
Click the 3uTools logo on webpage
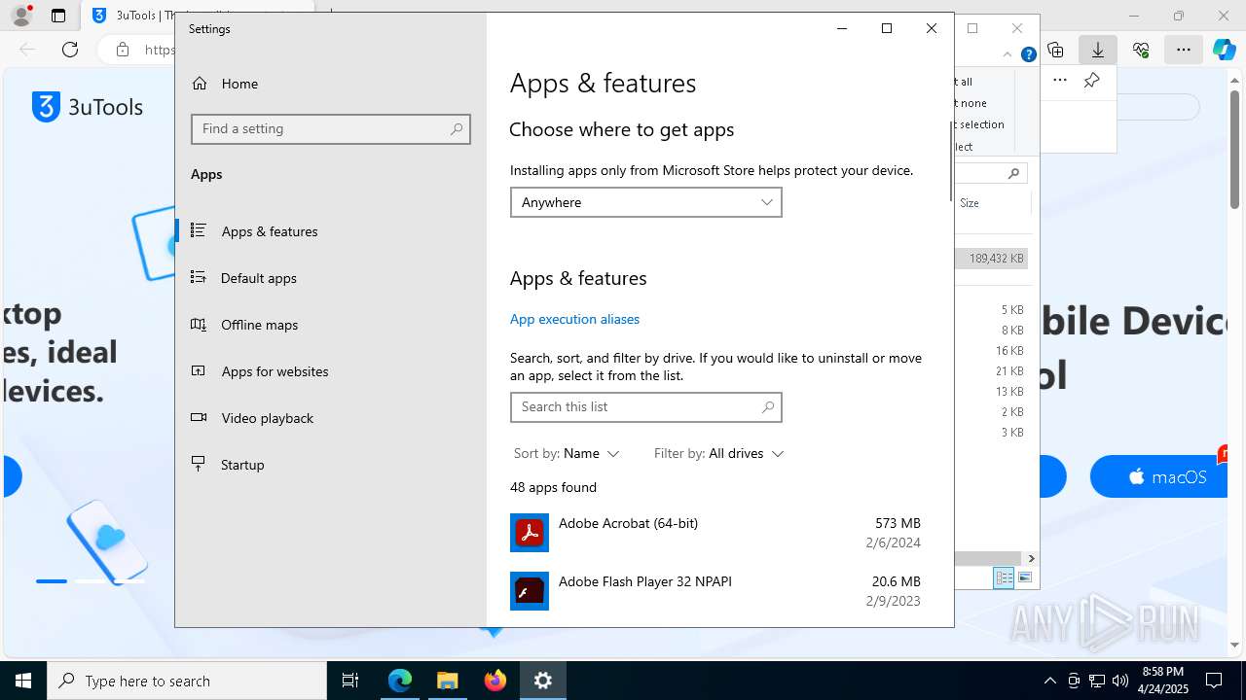click(88, 107)
